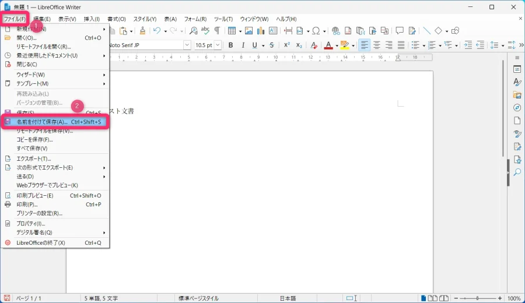Click the language field in status bar
The height and width of the screenshot is (303, 525).
coord(287,298)
